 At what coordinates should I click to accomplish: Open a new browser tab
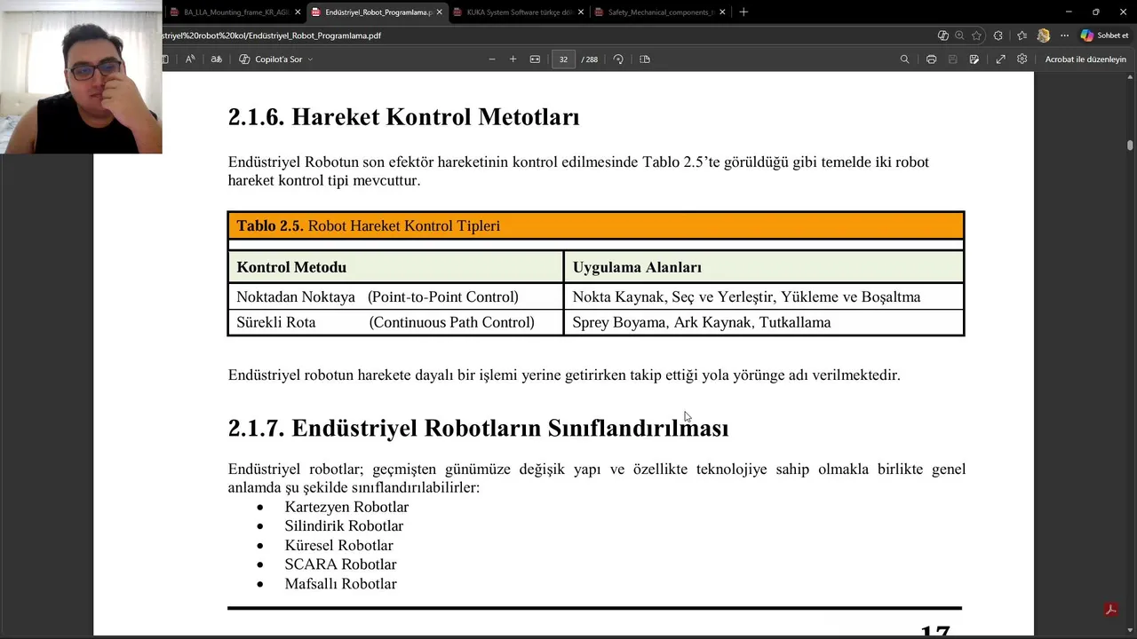(743, 12)
